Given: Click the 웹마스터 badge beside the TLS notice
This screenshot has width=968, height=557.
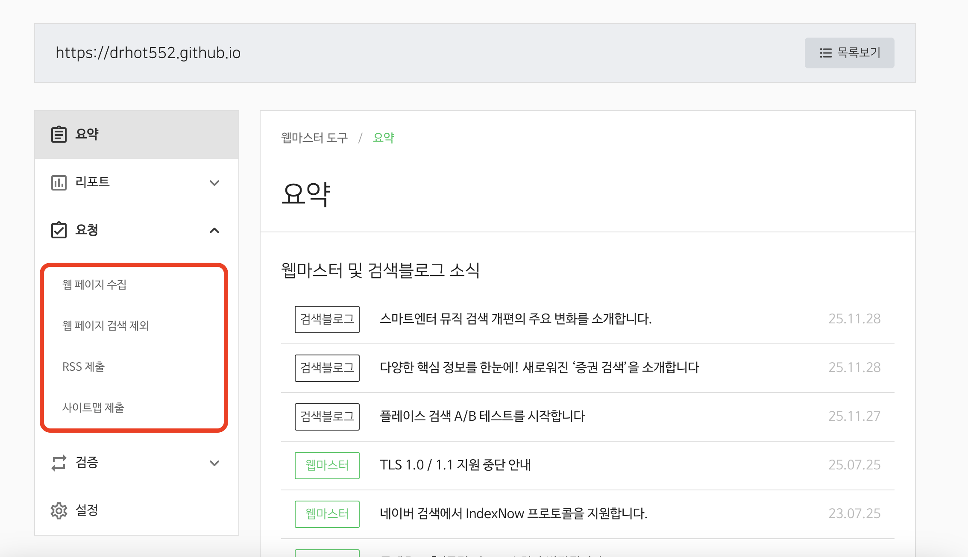Looking at the screenshot, I should (x=327, y=465).
